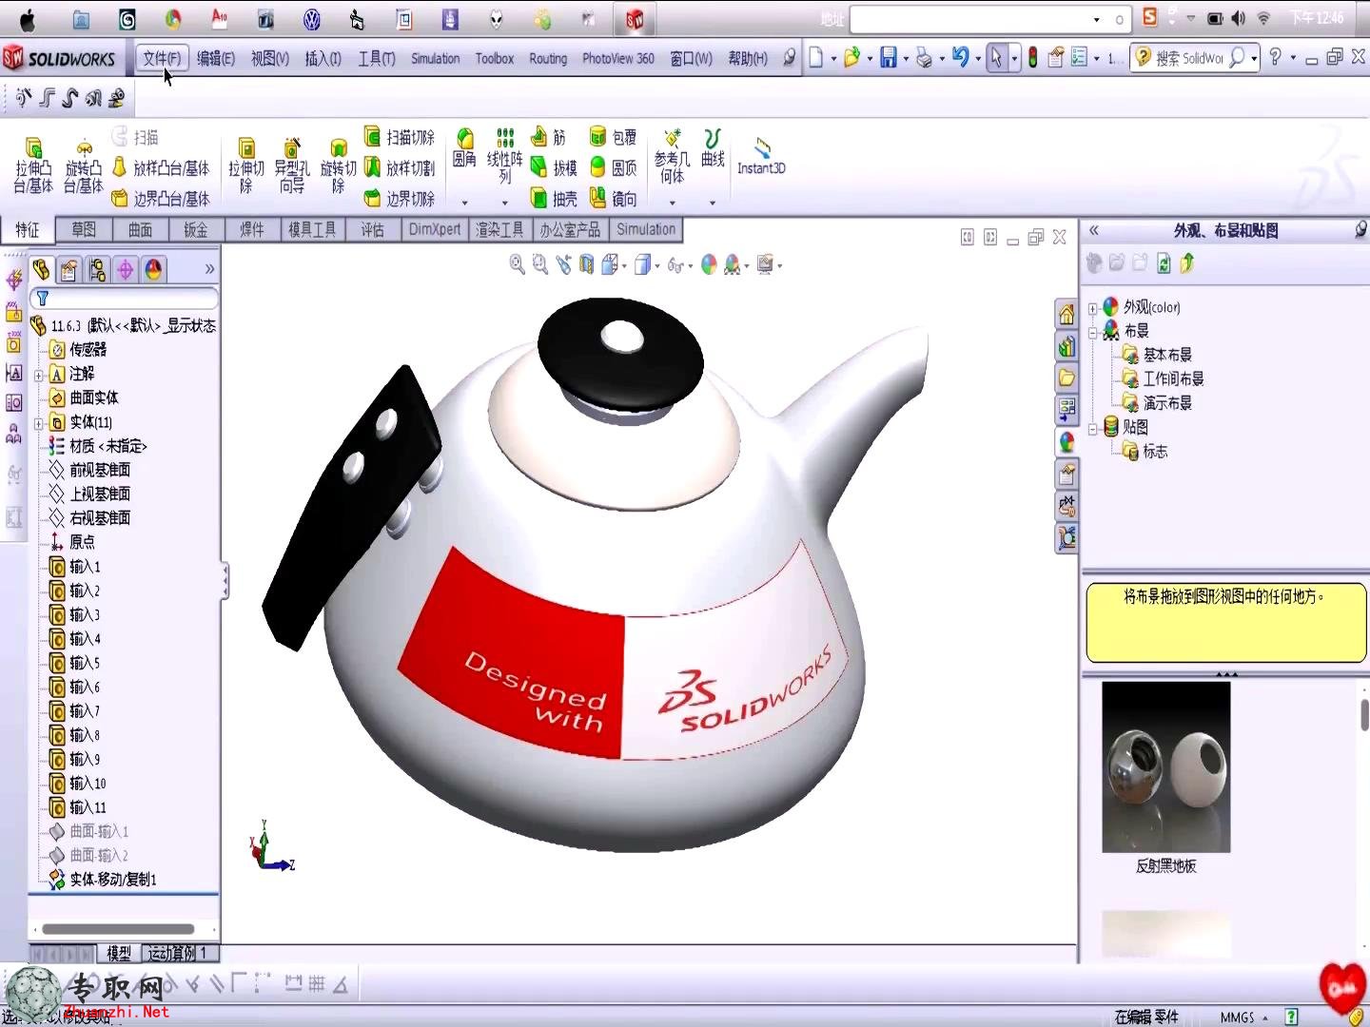Open the DisplayManager colored sphere tab
1370x1027 pixels.
point(153,270)
